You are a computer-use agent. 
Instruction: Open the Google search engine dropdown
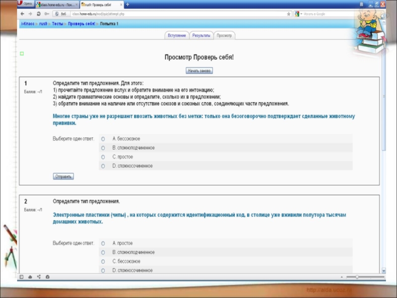[297, 14]
